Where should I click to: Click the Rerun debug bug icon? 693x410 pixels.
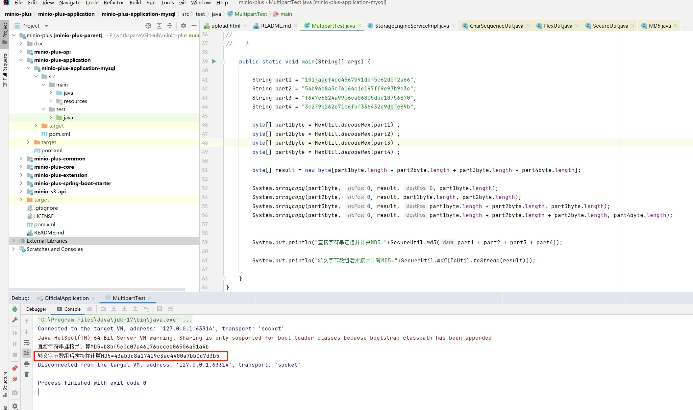pos(15,309)
